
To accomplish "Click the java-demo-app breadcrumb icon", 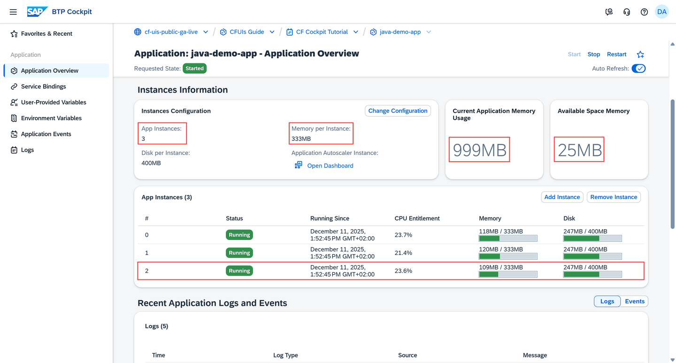I will (x=373, y=32).
